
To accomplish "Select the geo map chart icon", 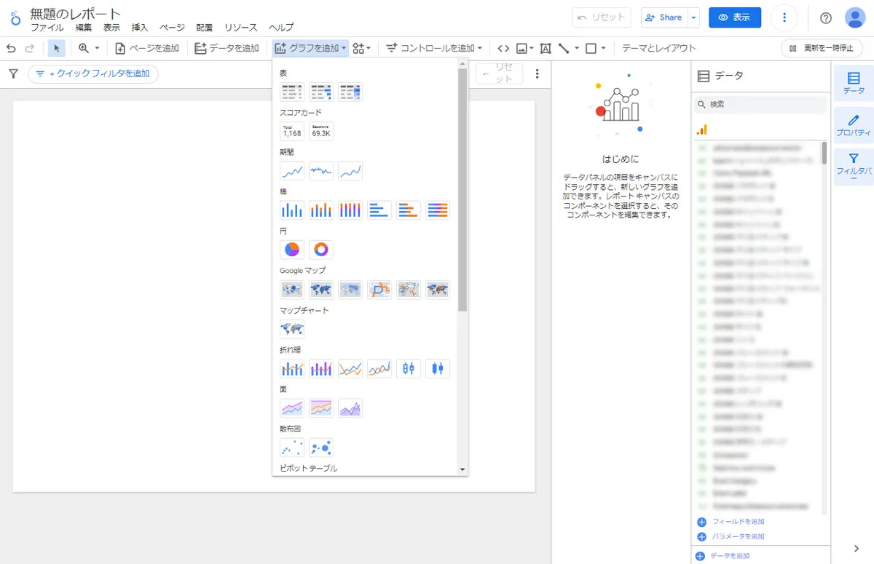I will click(292, 329).
